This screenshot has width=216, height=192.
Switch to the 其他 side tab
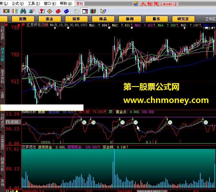pos(2,183)
